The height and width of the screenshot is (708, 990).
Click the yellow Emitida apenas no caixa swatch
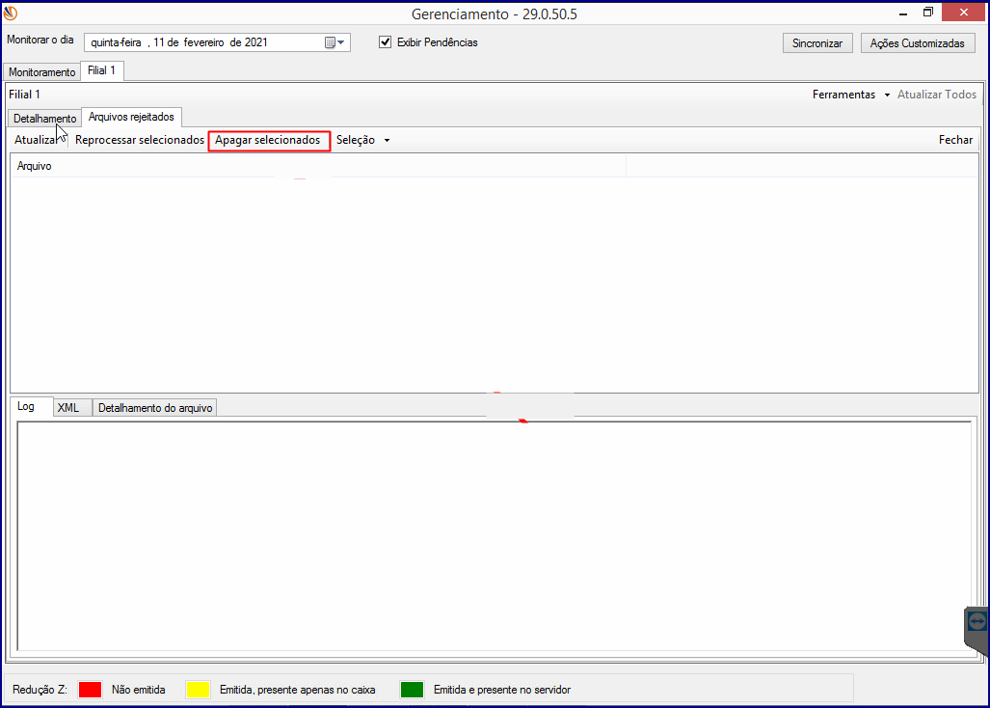(199, 690)
